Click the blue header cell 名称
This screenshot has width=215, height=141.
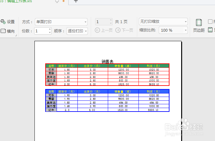(51, 92)
